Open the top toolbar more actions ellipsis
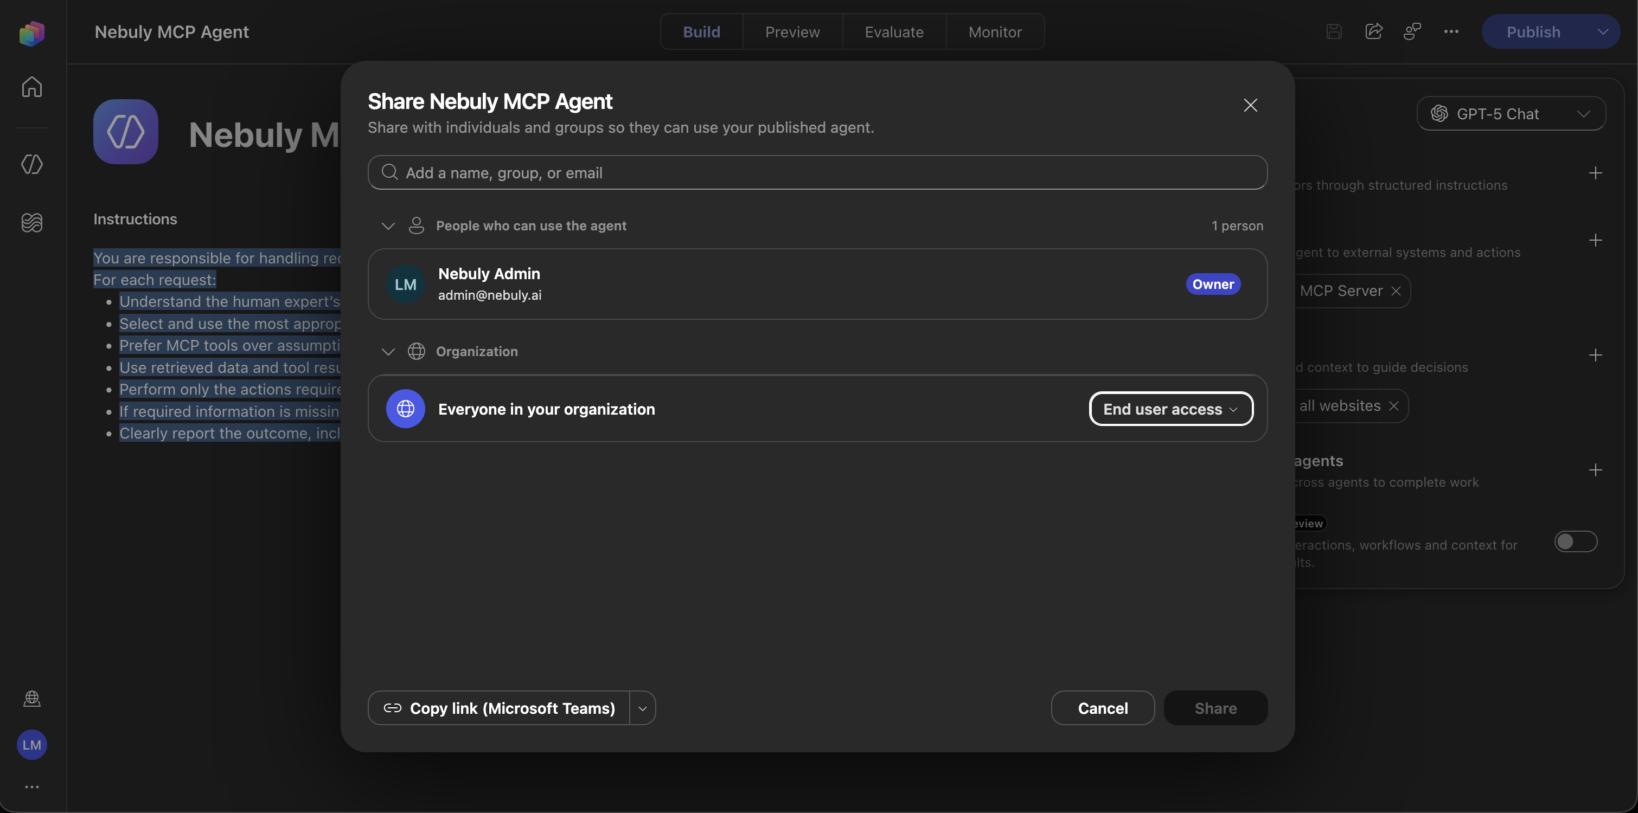The width and height of the screenshot is (1638, 813). point(1451,31)
